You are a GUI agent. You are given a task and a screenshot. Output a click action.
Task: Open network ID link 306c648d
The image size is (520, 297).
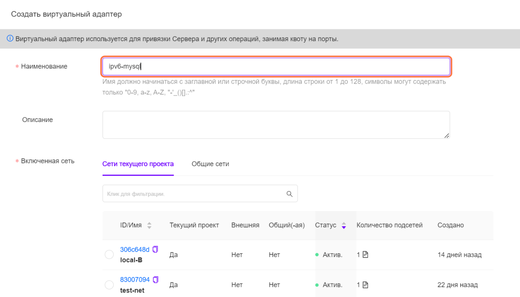[x=135, y=249]
